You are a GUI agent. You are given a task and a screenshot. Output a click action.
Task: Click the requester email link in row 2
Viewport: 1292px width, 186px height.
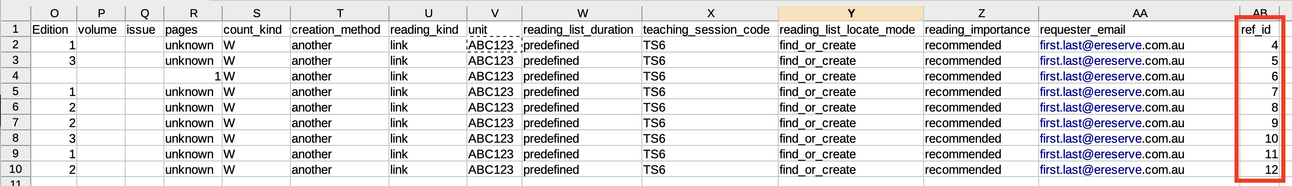pyautogui.click(x=1111, y=45)
